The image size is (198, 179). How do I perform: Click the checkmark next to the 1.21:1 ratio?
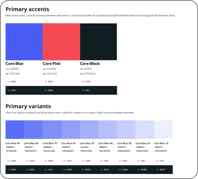click(x=83, y=90)
